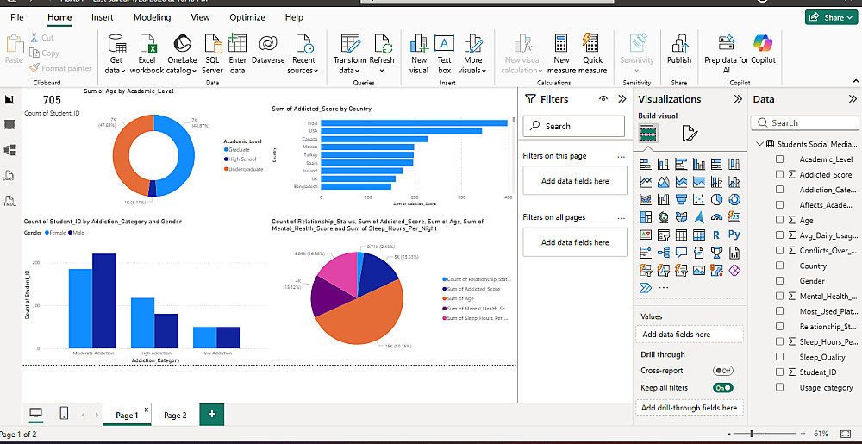The height and width of the screenshot is (444, 862).
Task: Check the Country field checkbox
Action: click(779, 266)
